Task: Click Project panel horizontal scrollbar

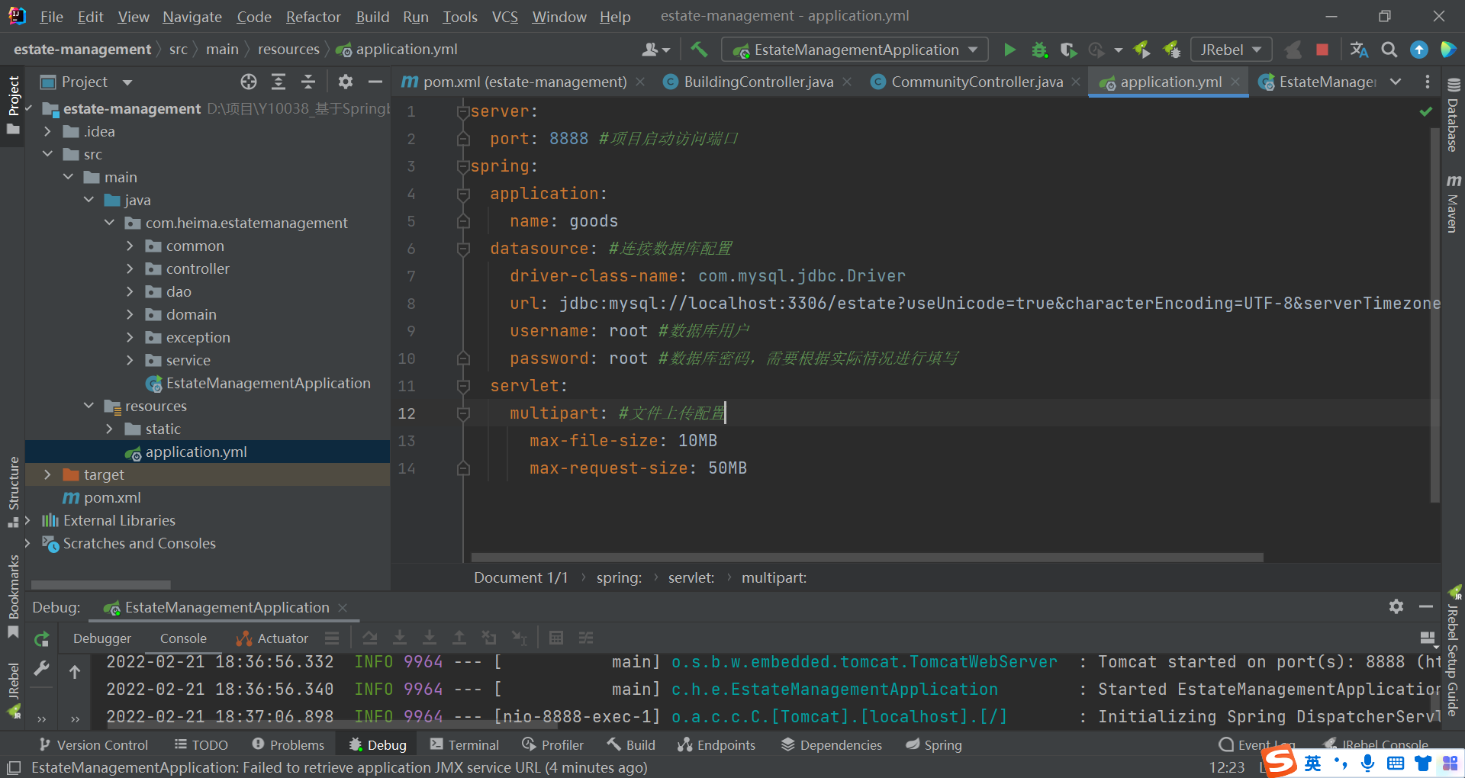Action: (x=101, y=585)
